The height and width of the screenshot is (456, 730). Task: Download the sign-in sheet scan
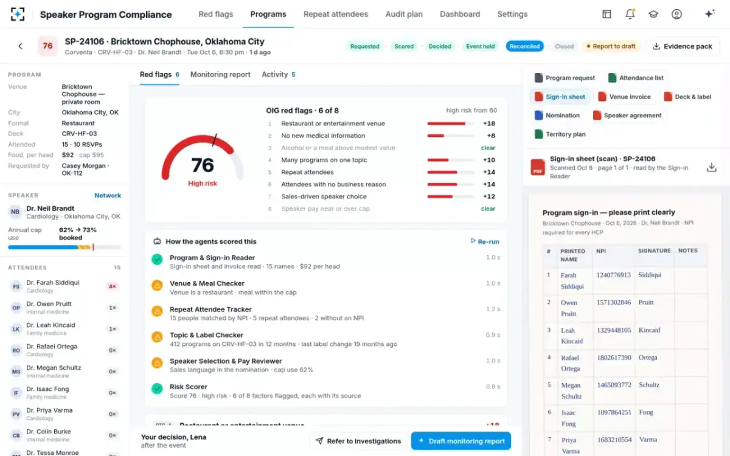click(x=711, y=167)
